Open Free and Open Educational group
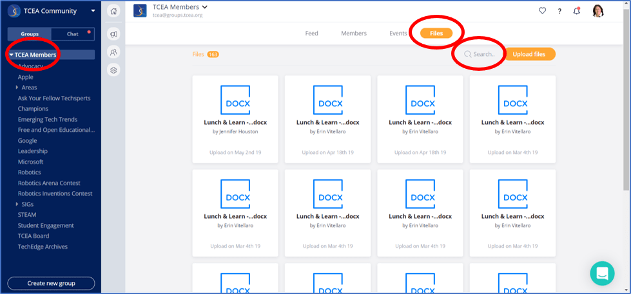 56,130
